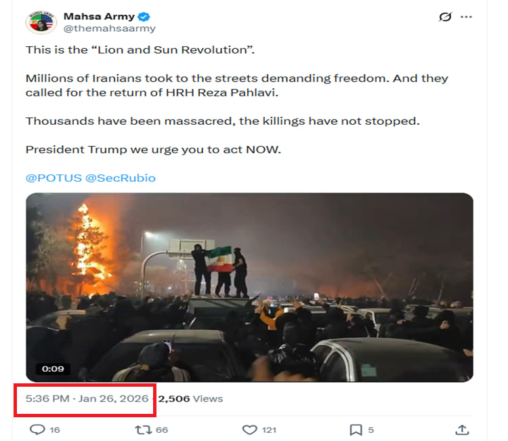Click the 66 reposts count
The height and width of the screenshot is (441, 508).
[162, 429]
